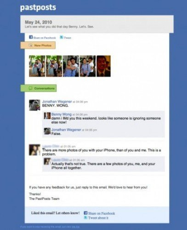The image size is (187, 230).
Task: Click the photo icon in New Photos label
Action: pyautogui.click(x=31, y=46)
